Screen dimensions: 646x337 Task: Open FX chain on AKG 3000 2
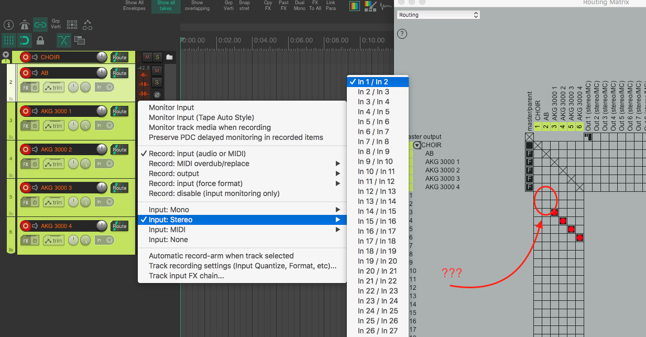coord(25,164)
